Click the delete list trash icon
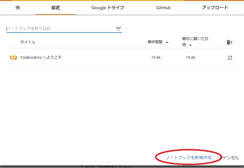The height and width of the screenshot is (168, 244). click(230, 42)
